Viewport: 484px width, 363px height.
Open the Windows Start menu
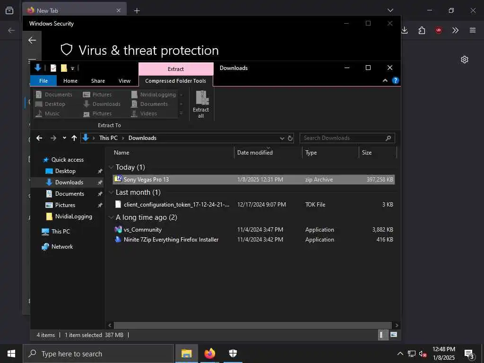[x=11, y=354]
